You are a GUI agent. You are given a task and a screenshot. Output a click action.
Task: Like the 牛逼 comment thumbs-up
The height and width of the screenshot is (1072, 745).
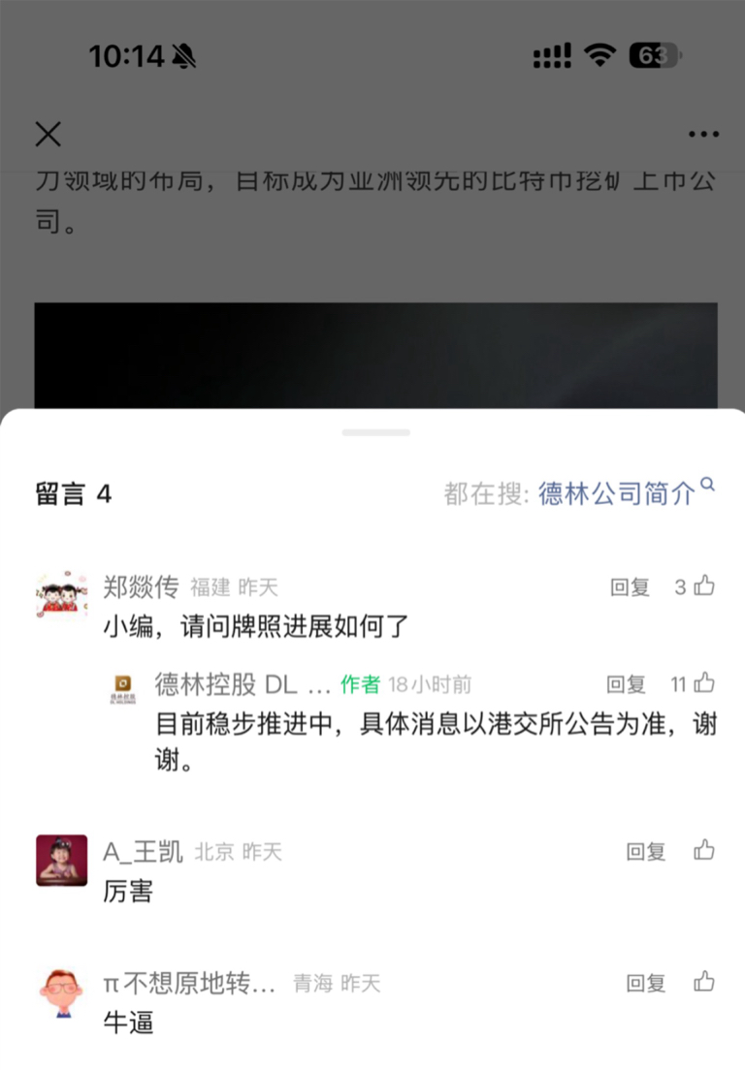click(704, 983)
